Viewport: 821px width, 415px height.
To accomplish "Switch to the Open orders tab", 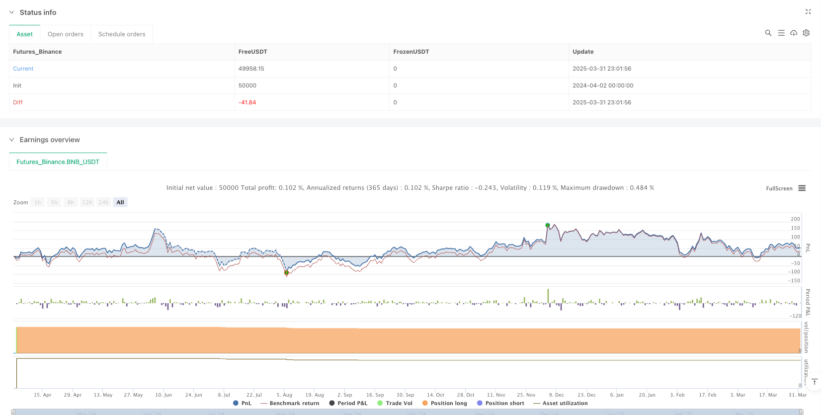I will (65, 34).
